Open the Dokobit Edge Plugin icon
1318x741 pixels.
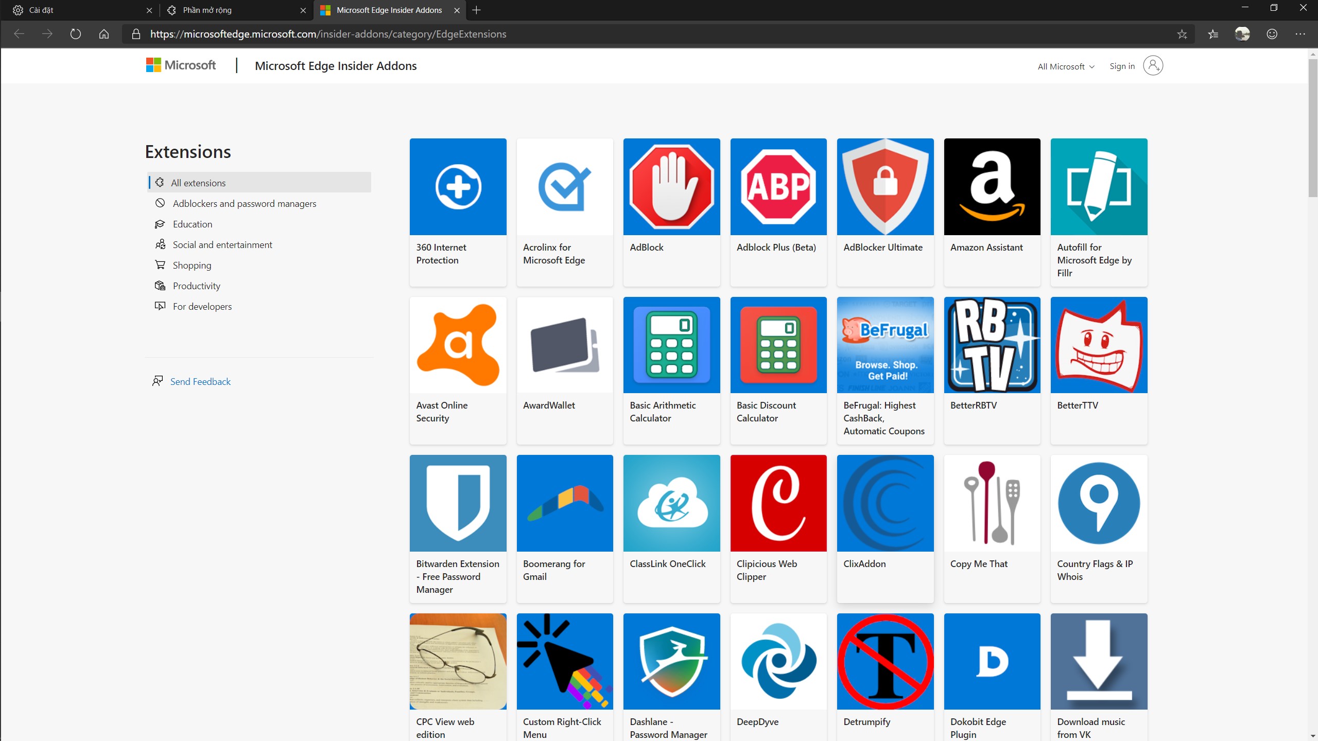[x=992, y=661]
